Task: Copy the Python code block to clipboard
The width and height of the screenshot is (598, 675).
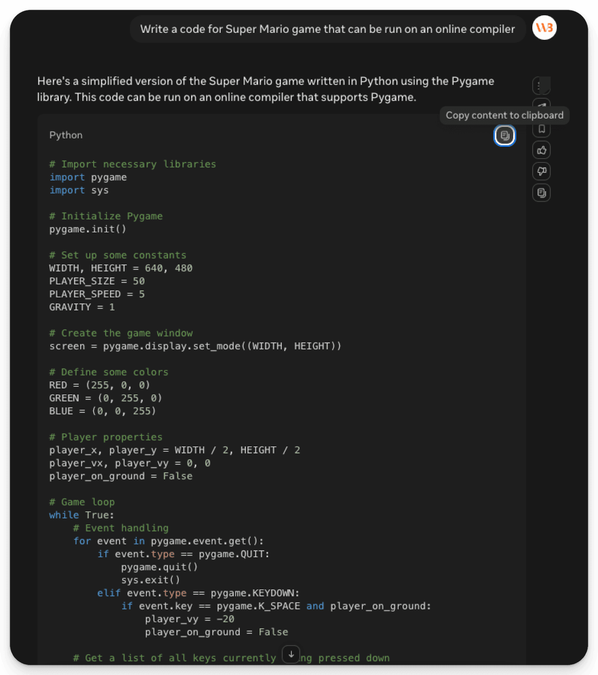Action: click(504, 135)
